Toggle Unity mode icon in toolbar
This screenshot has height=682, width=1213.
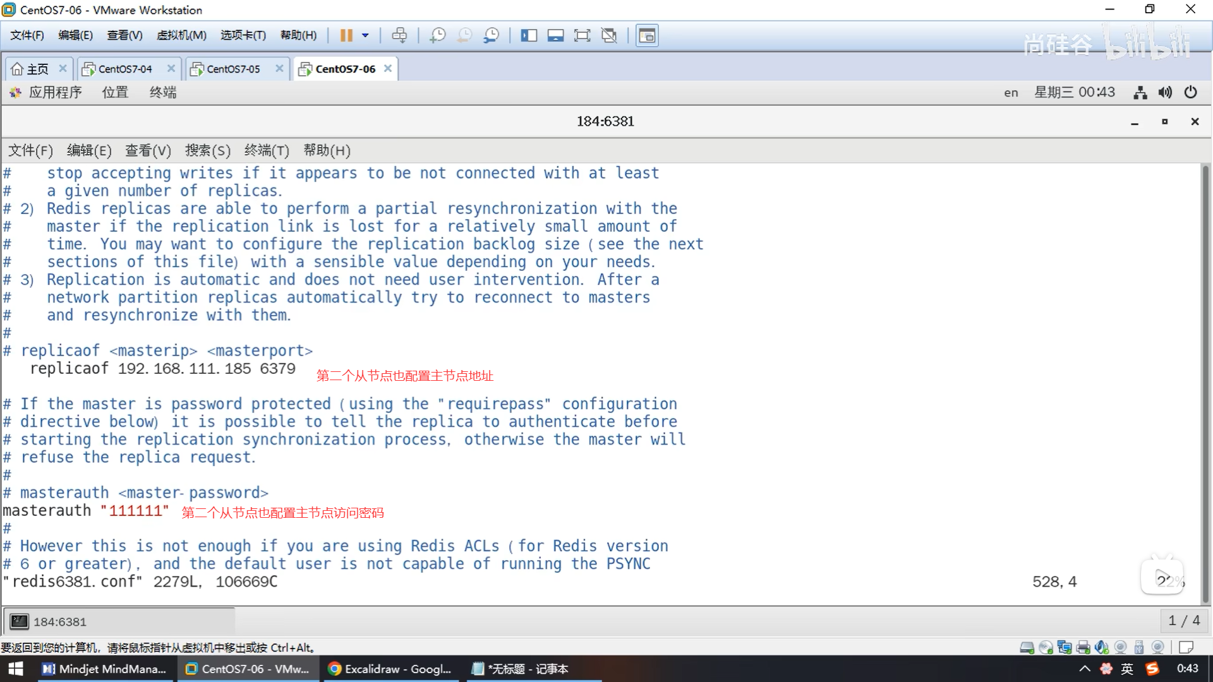[x=609, y=35]
